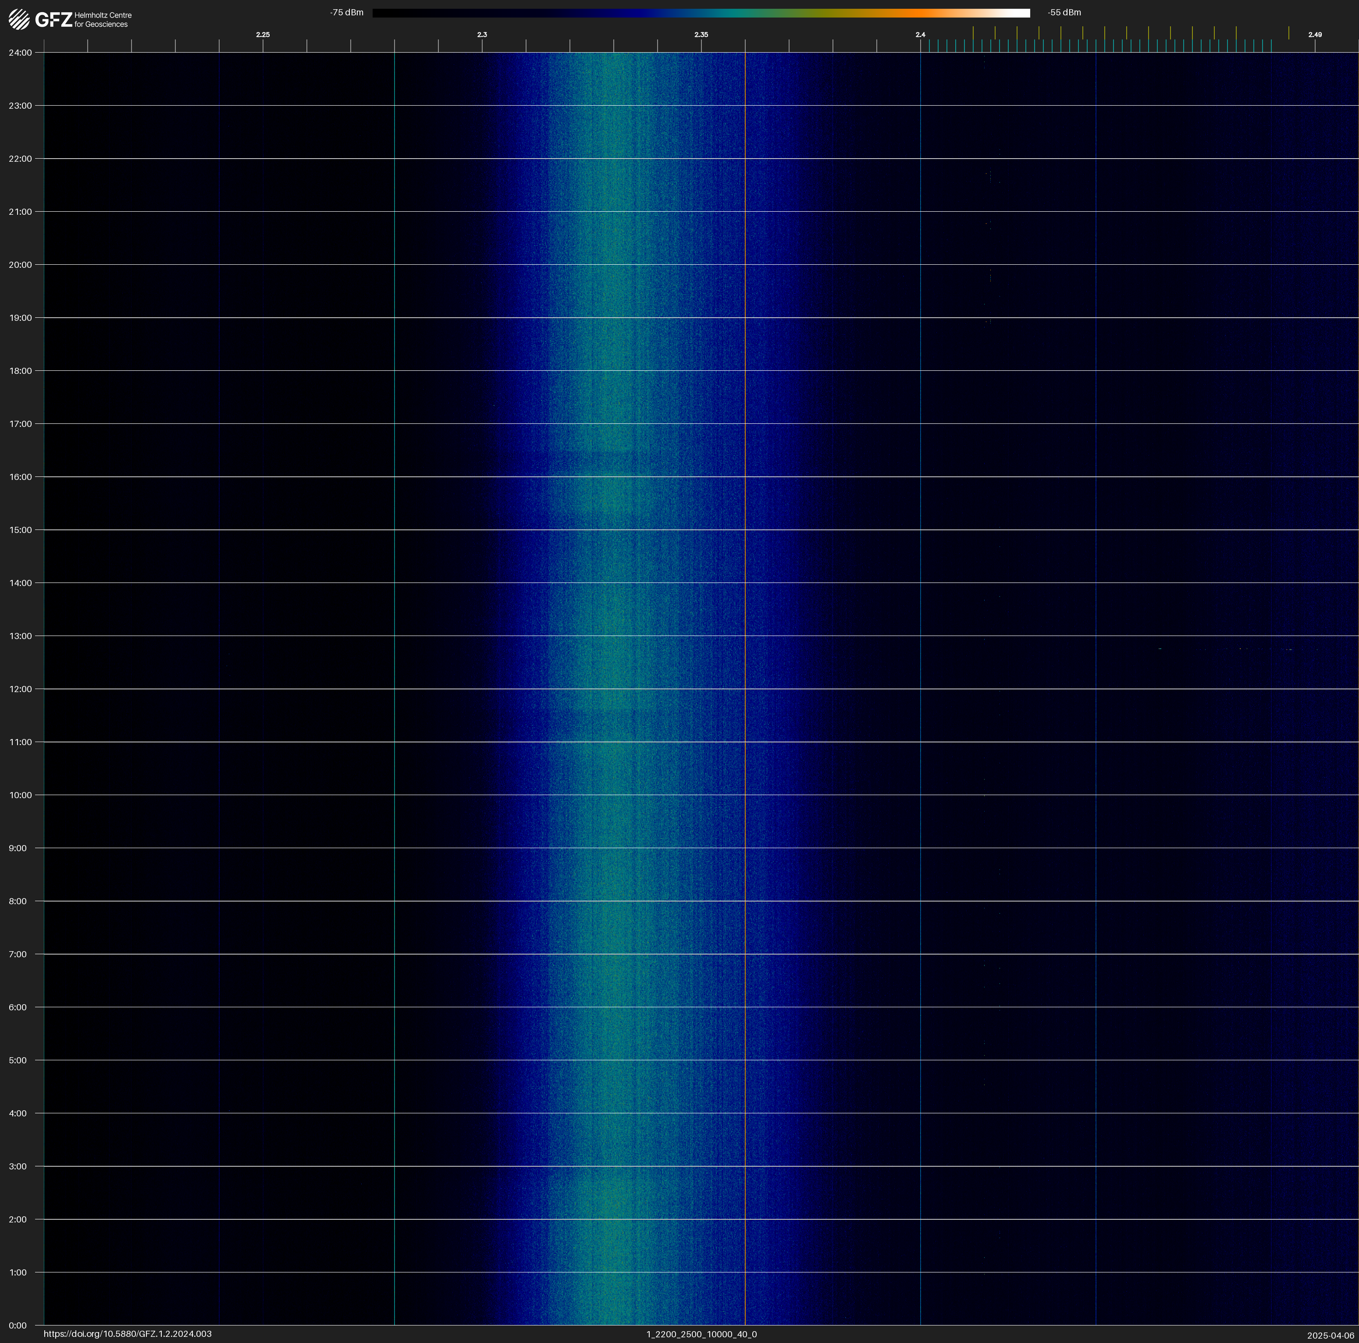The image size is (1359, 1343).
Task: Click the 18:00 time axis label
Action: click(x=21, y=371)
